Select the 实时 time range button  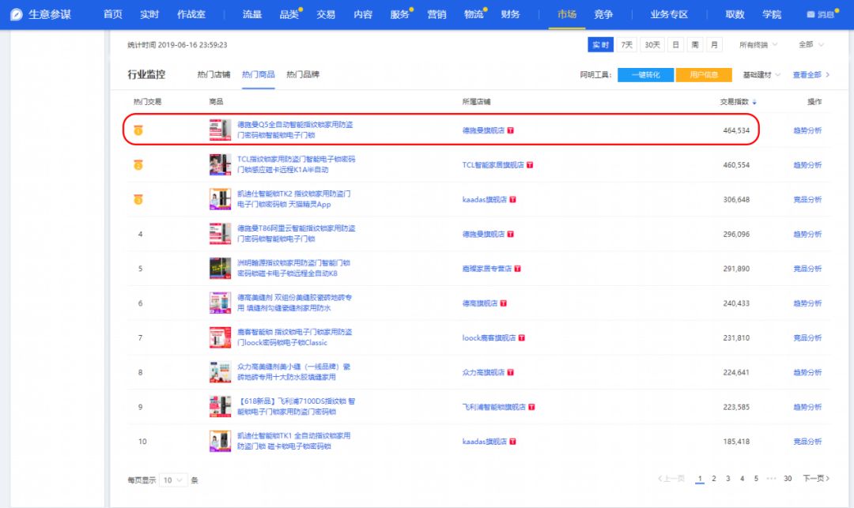click(600, 44)
